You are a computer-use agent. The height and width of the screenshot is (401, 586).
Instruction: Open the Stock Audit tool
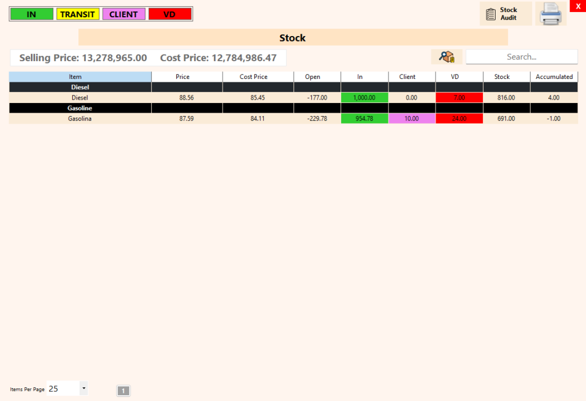504,13
